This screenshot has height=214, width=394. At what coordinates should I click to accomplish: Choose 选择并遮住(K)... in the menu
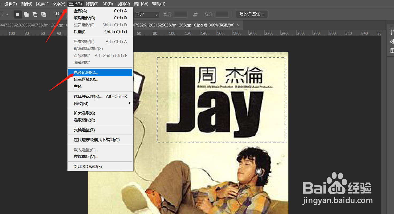[x=100, y=97]
